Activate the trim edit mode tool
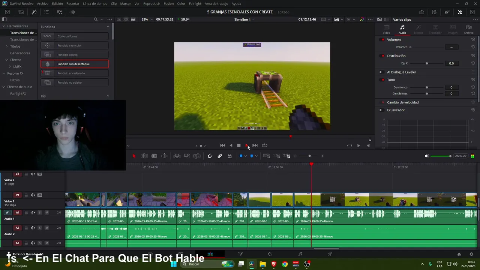This screenshot has height=270, width=480. [144, 156]
